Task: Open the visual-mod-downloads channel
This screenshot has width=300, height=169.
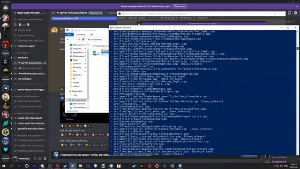Action: pyautogui.click(x=30, y=118)
